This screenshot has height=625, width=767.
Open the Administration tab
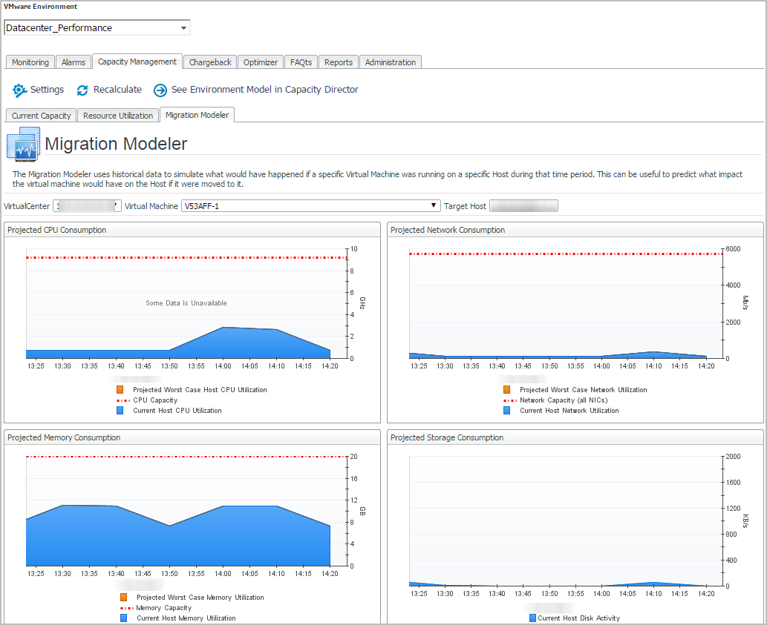coord(391,62)
